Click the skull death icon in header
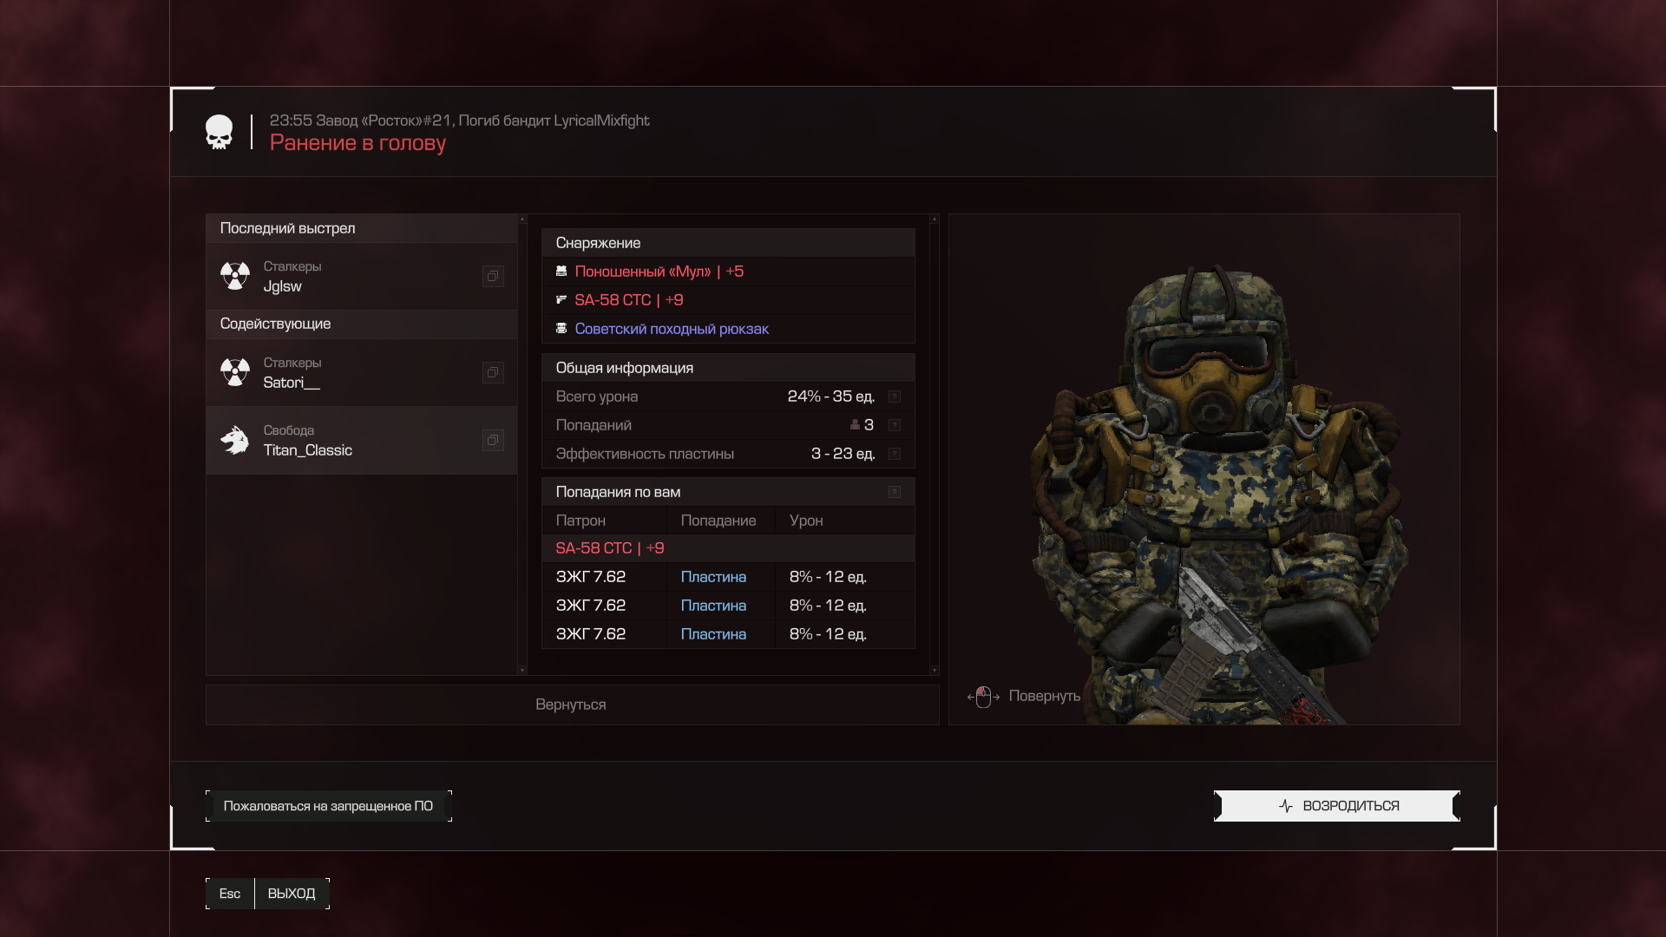 220,132
